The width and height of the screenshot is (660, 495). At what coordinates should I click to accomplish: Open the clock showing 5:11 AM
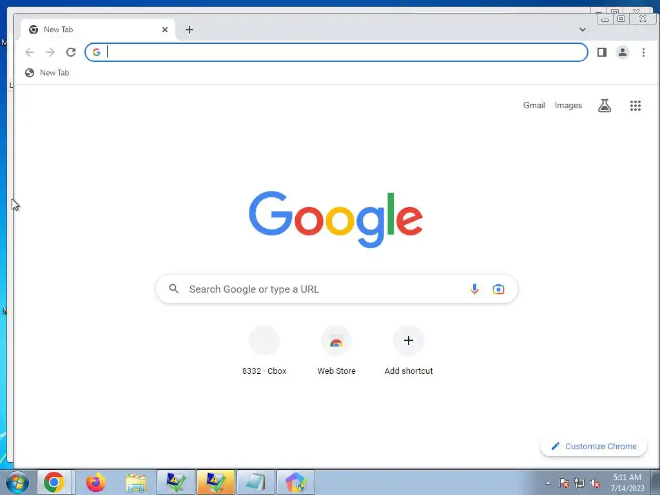(627, 483)
